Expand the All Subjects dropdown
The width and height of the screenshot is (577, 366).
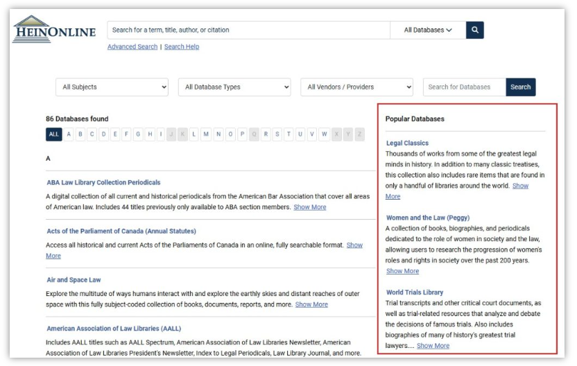coord(112,87)
